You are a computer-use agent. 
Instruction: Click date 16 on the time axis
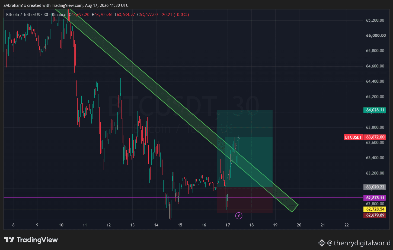(204, 225)
